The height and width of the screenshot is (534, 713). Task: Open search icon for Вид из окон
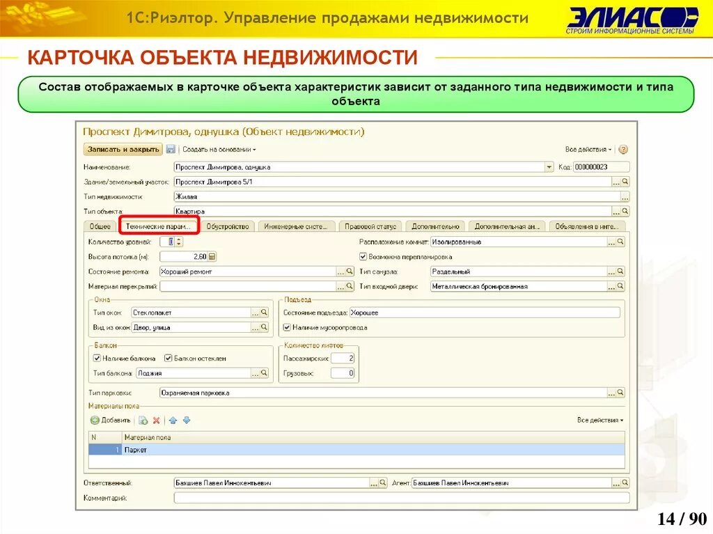[x=264, y=327]
